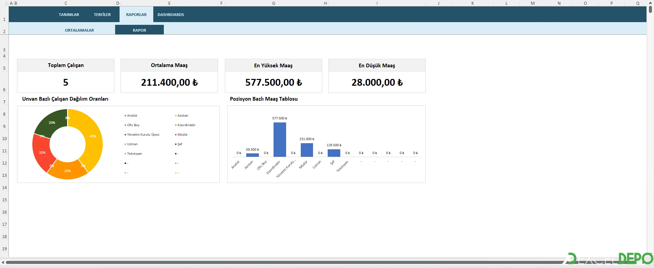Select the Müdür bar in salary chart
This screenshot has height=268, width=654.
pyautogui.click(x=307, y=150)
